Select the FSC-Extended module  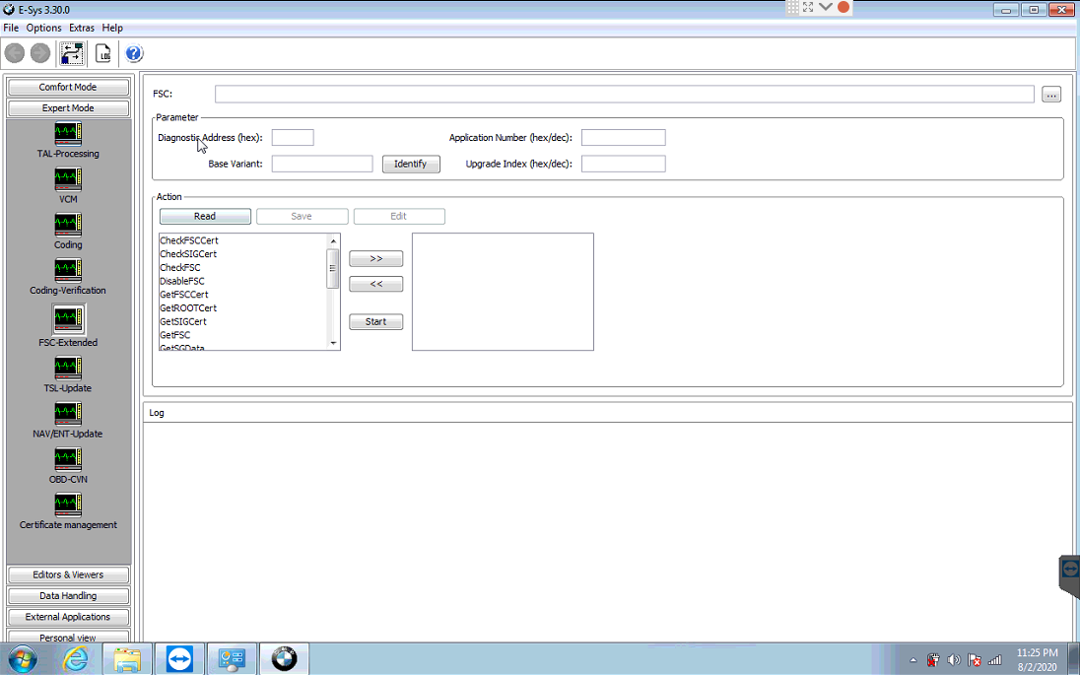[67, 325]
